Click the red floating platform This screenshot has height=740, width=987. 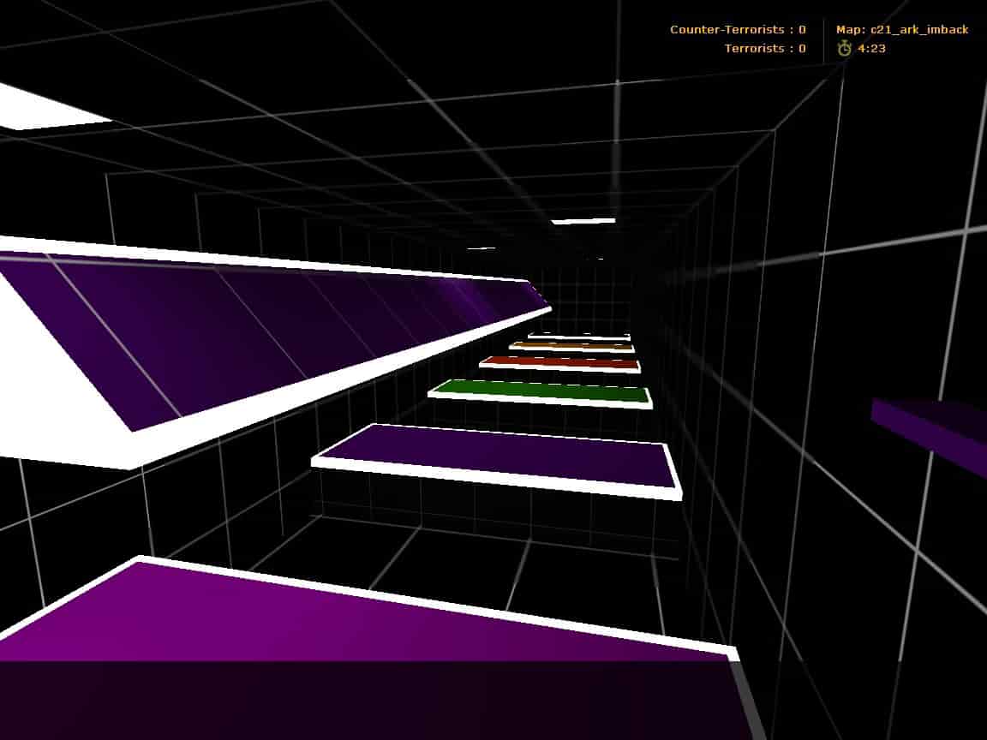(x=560, y=364)
